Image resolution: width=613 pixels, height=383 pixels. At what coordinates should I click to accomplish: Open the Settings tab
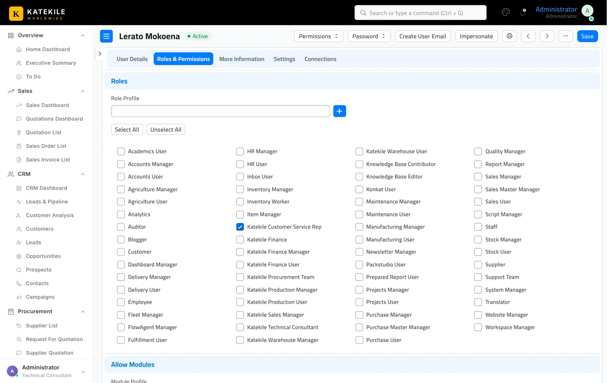[284, 59]
